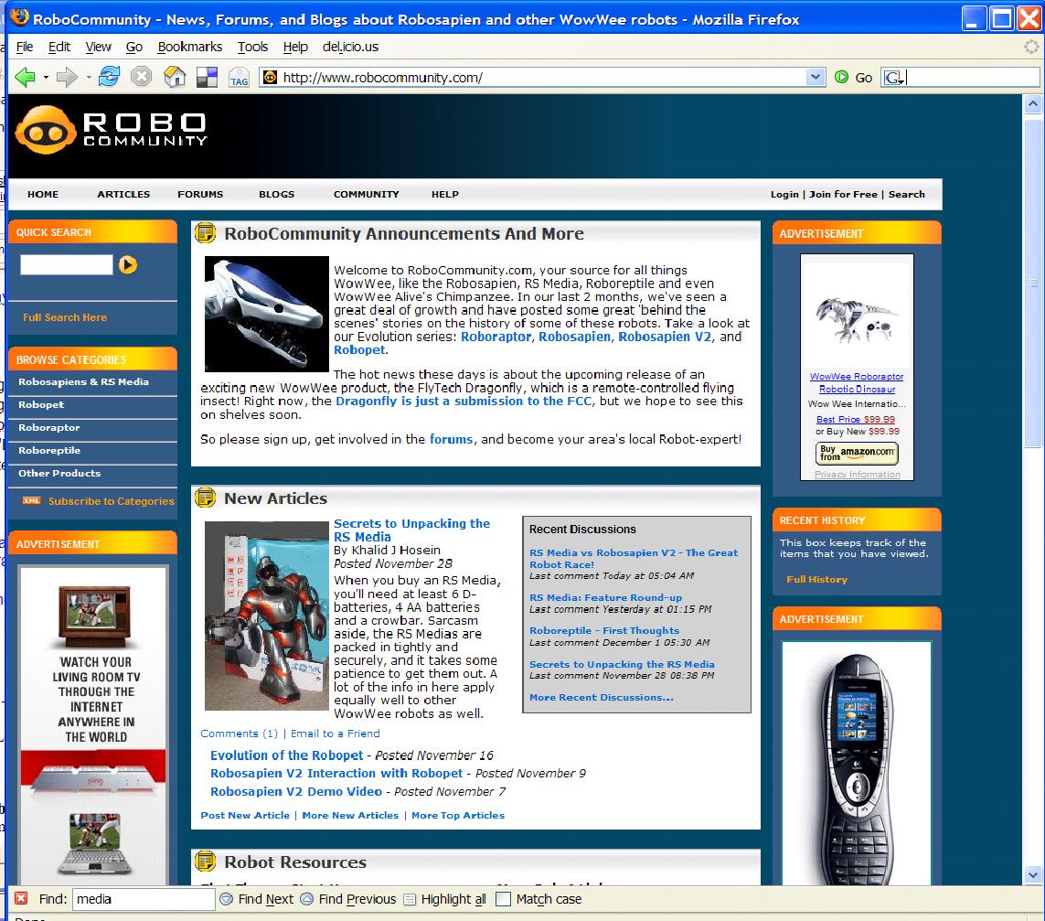Go to the BLOGS site tab
The image size is (1045, 921).
[x=277, y=194]
